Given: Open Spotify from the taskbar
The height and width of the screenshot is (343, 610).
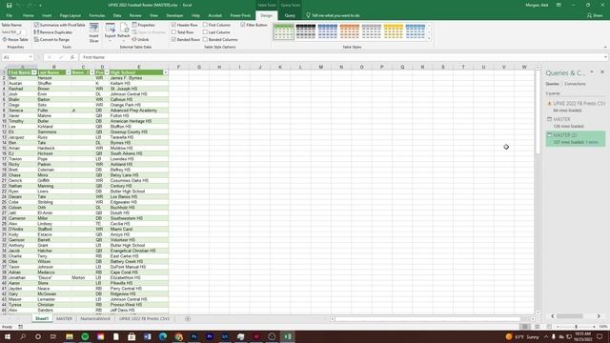Looking at the screenshot, I should [x=85, y=336].
